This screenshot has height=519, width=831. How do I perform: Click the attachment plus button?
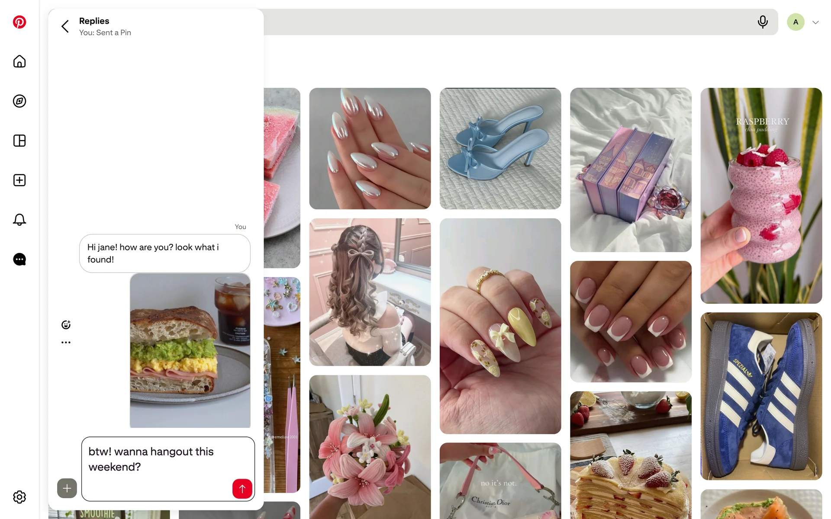[67, 488]
